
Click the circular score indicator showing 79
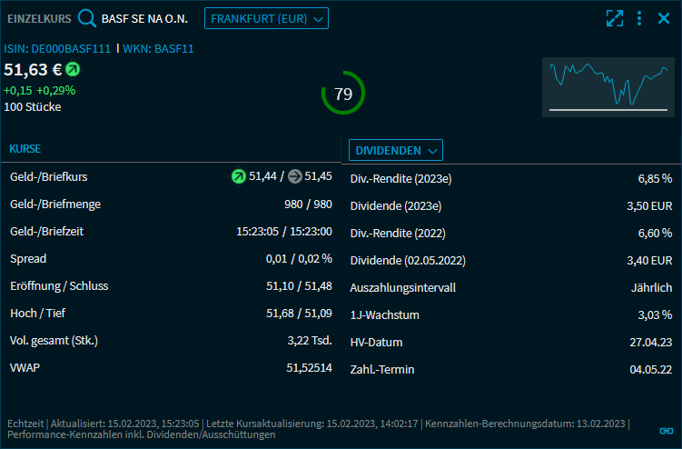(343, 94)
